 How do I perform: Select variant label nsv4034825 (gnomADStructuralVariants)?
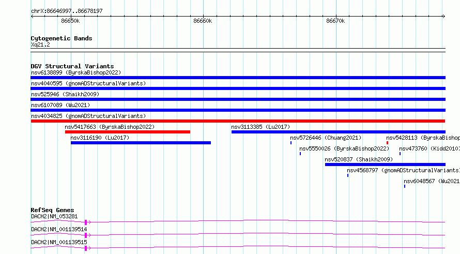pos(88,116)
